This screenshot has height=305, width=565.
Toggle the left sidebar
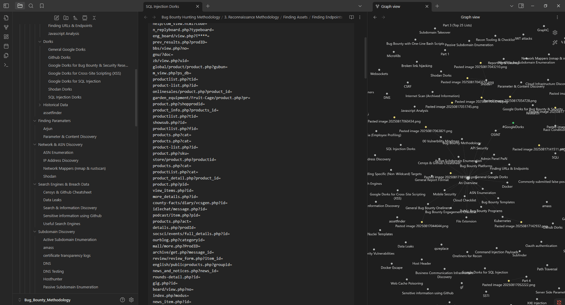click(6, 6)
